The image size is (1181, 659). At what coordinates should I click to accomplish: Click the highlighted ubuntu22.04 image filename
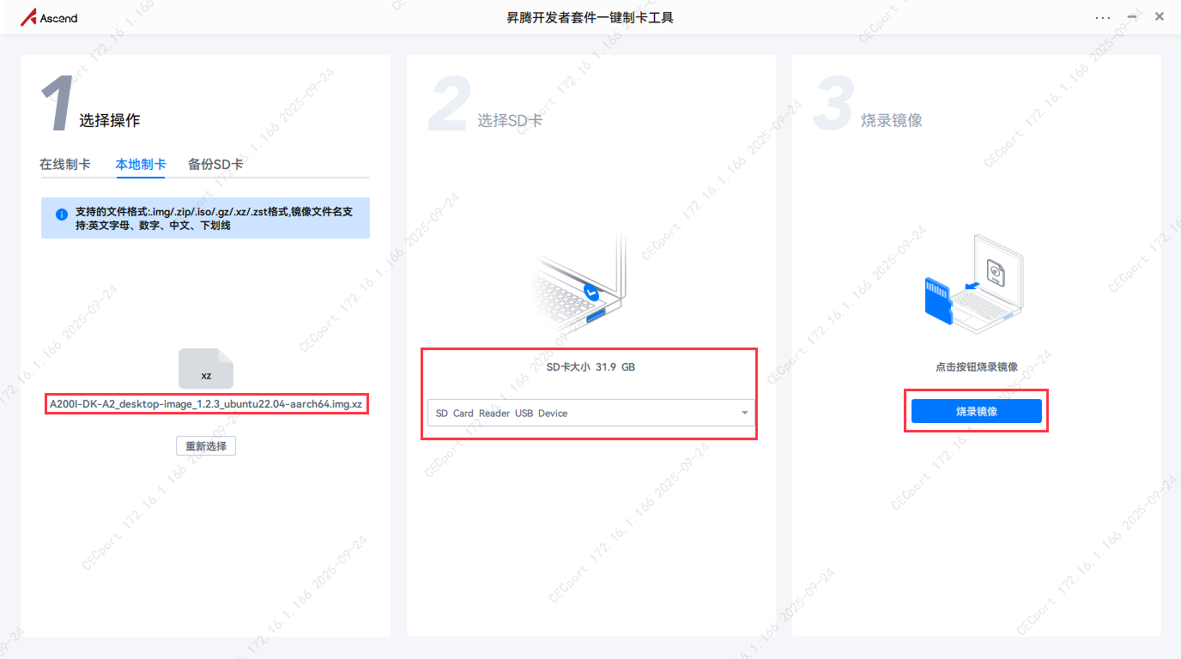[x=206, y=403]
